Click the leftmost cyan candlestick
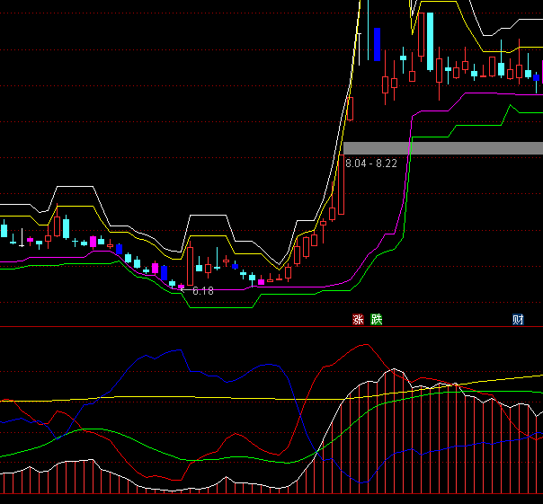This screenshot has height=504, width=543. click(4, 231)
